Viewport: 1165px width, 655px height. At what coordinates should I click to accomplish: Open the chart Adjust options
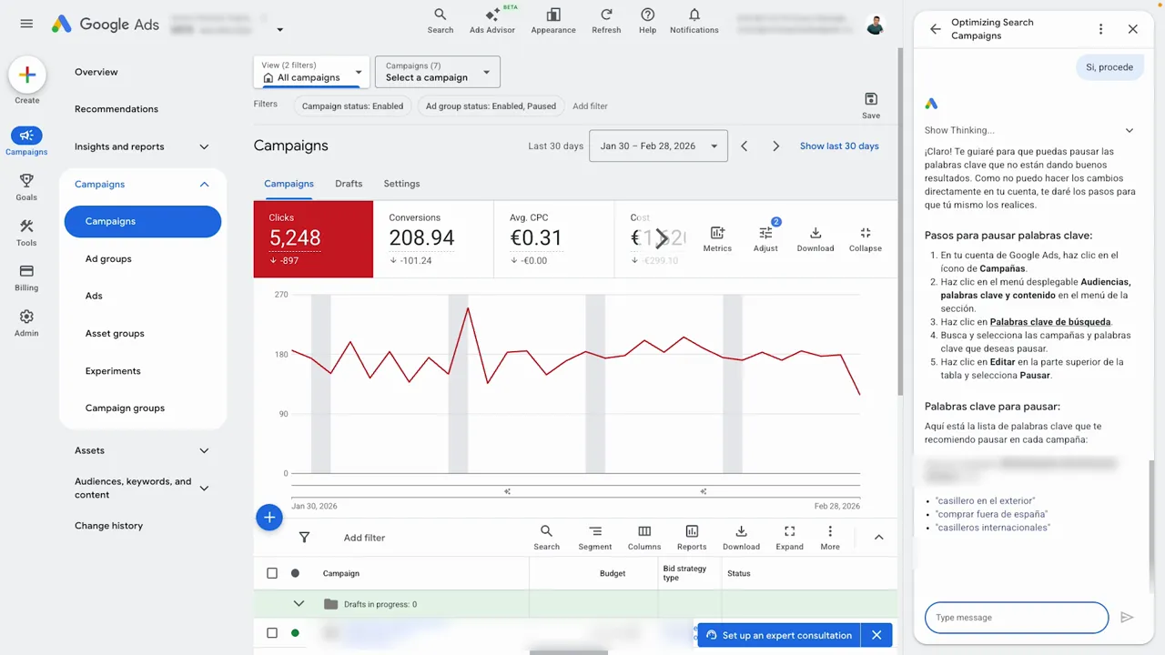(765, 239)
